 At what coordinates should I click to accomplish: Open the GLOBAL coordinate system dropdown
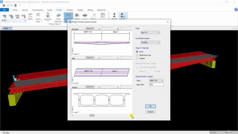150,42
